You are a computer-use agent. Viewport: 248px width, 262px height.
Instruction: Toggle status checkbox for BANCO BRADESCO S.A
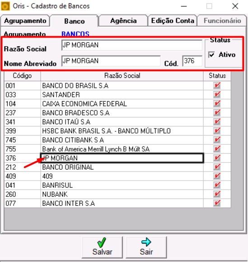pos(217,113)
